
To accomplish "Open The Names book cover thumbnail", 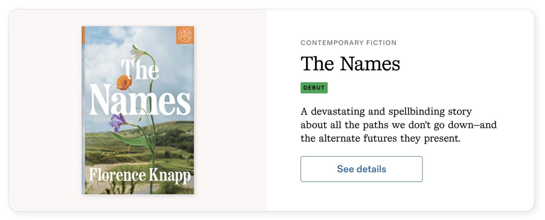I will [138, 110].
